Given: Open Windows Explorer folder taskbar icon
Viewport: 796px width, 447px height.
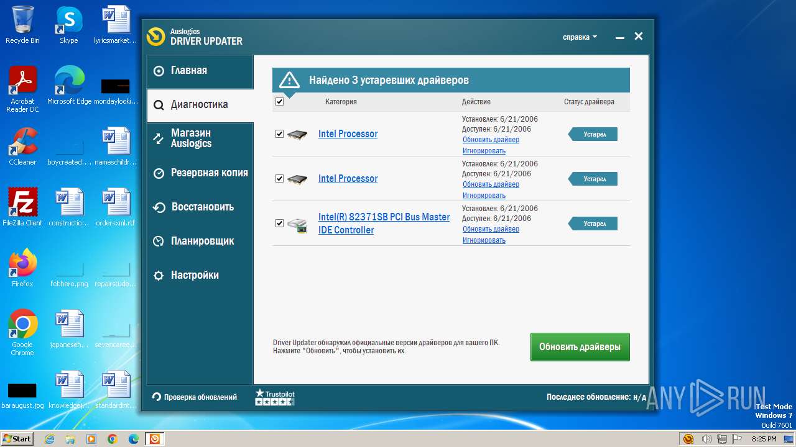Looking at the screenshot, I should tap(70, 439).
